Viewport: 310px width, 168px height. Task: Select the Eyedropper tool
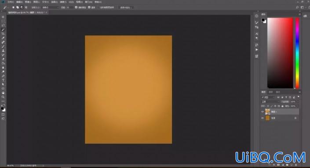pyautogui.click(x=3, y=38)
